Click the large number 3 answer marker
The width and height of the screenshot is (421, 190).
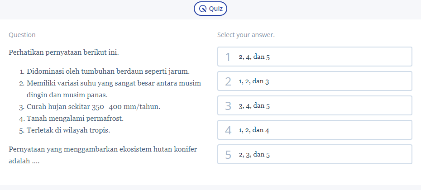[x=228, y=106]
